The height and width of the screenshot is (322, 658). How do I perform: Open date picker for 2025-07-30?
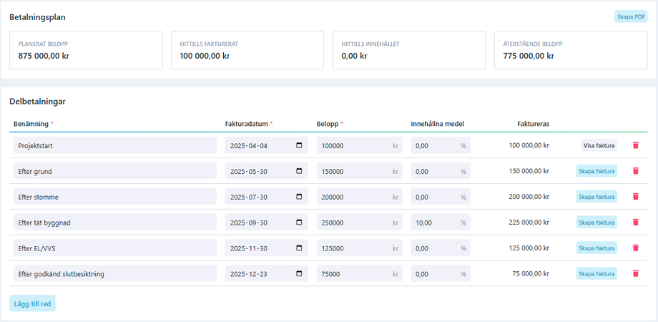click(x=299, y=197)
